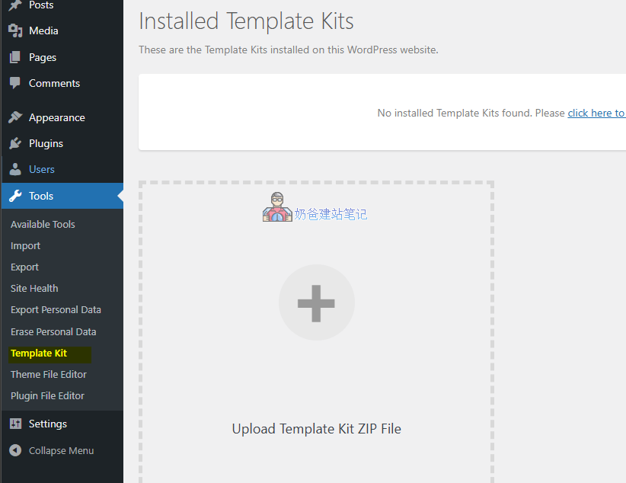Choose Export Personal Data
The height and width of the screenshot is (483, 626).
56,309
